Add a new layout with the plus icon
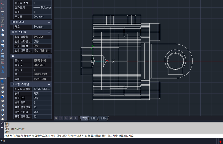The image size is (223, 144). (76, 118)
